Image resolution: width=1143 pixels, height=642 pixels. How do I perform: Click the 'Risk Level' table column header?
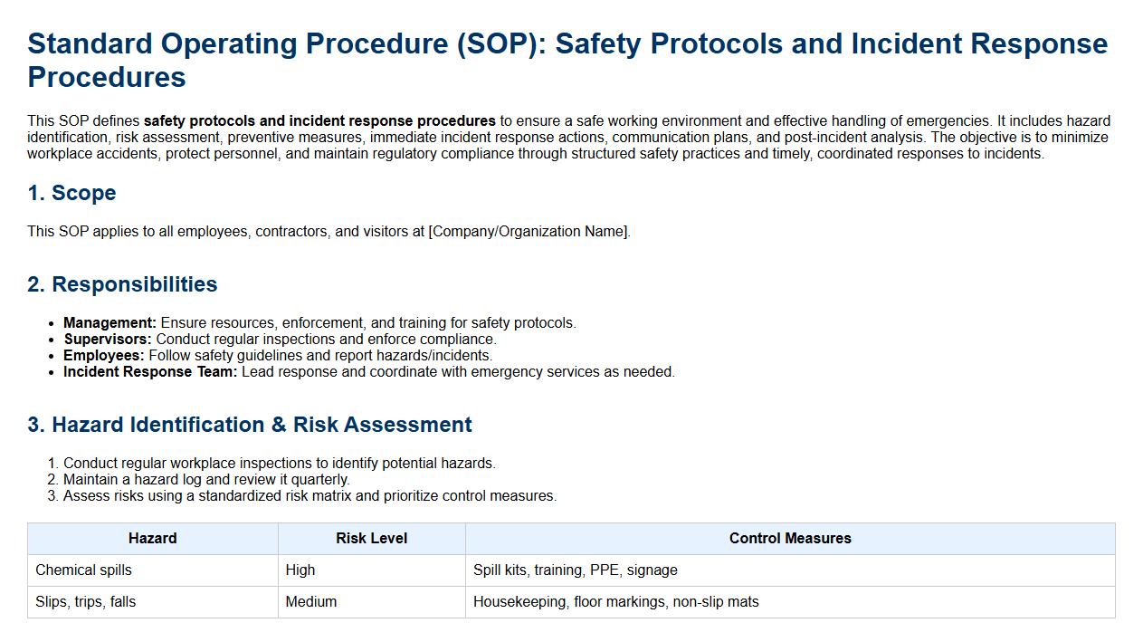pos(371,539)
